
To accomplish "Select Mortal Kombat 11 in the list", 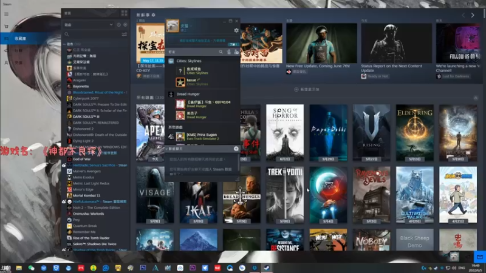I will 86,195.
